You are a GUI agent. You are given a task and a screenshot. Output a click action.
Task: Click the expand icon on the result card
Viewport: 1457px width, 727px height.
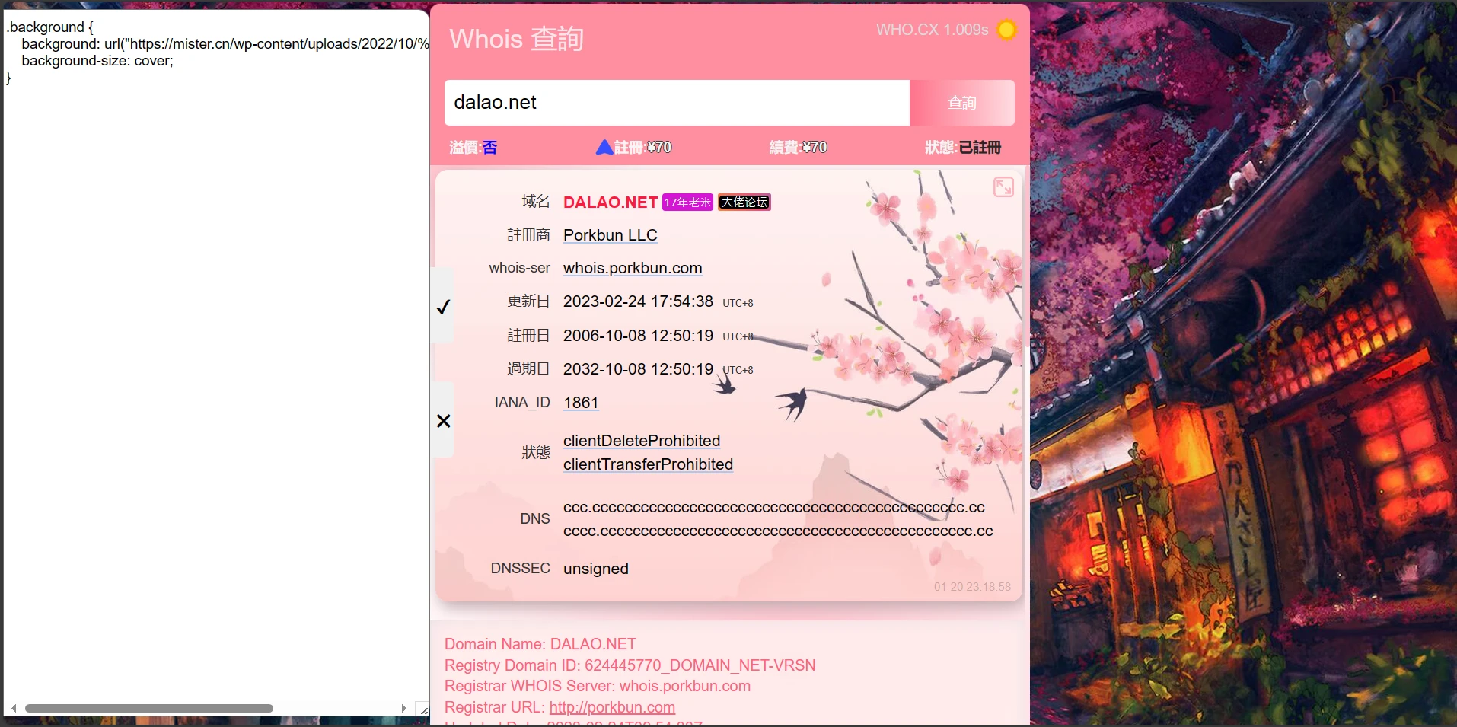tap(1003, 187)
